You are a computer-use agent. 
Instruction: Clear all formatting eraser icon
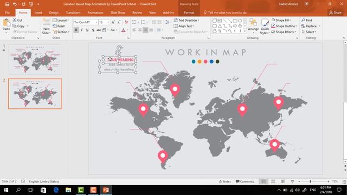(x=126, y=22)
